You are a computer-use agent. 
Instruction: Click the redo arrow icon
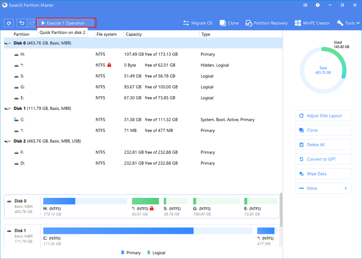[x=31, y=23]
